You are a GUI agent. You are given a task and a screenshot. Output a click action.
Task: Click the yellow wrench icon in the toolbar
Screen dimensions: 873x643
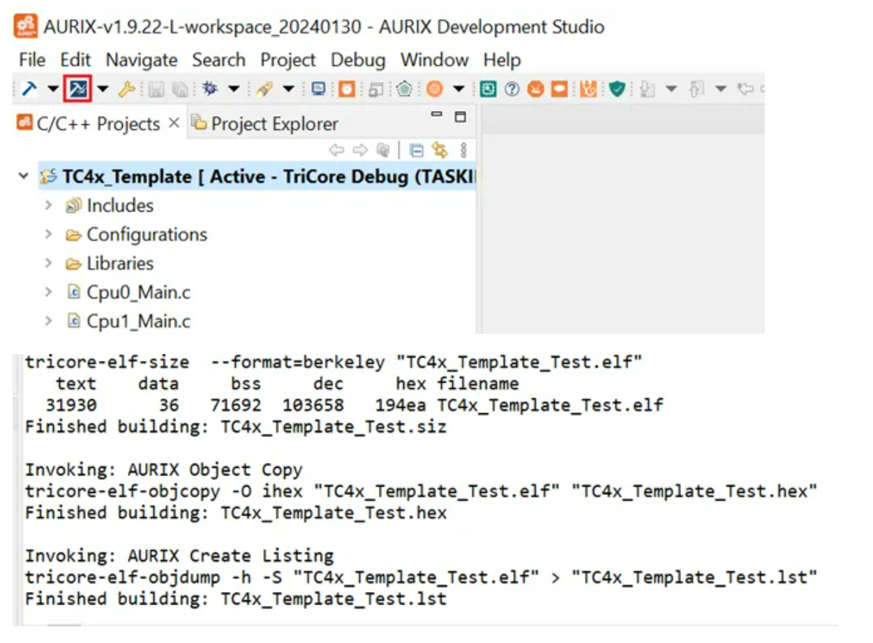pyautogui.click(x=126, y=89)
